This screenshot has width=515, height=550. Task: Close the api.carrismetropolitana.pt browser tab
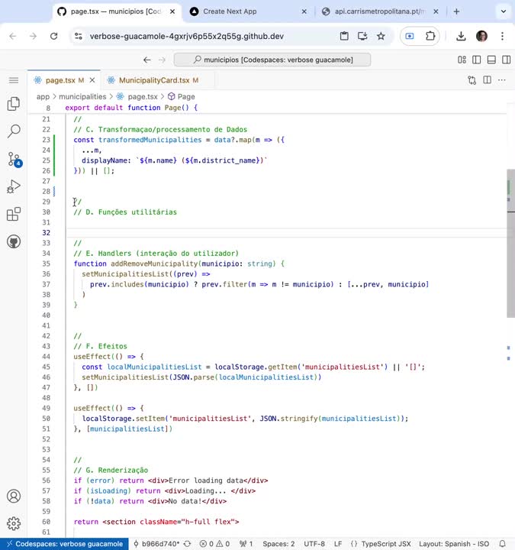click(x=436, y=11)
